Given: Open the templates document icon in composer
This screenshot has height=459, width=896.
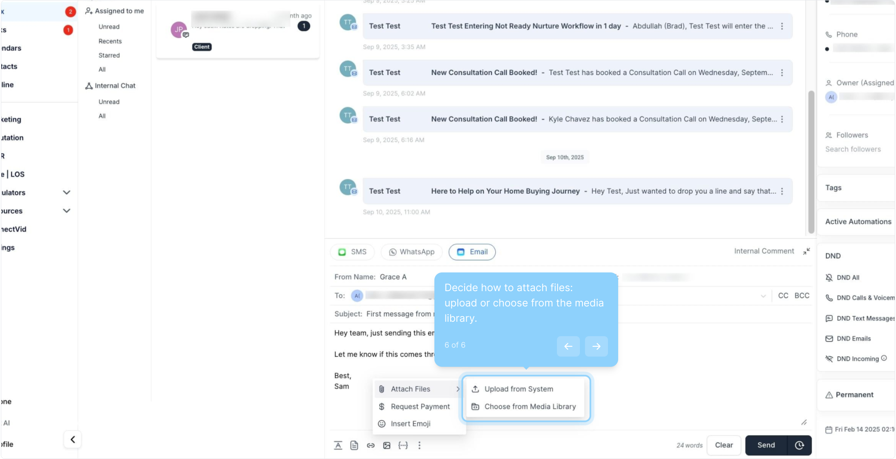Looking at the screenshot, I should tap(354, 445).
